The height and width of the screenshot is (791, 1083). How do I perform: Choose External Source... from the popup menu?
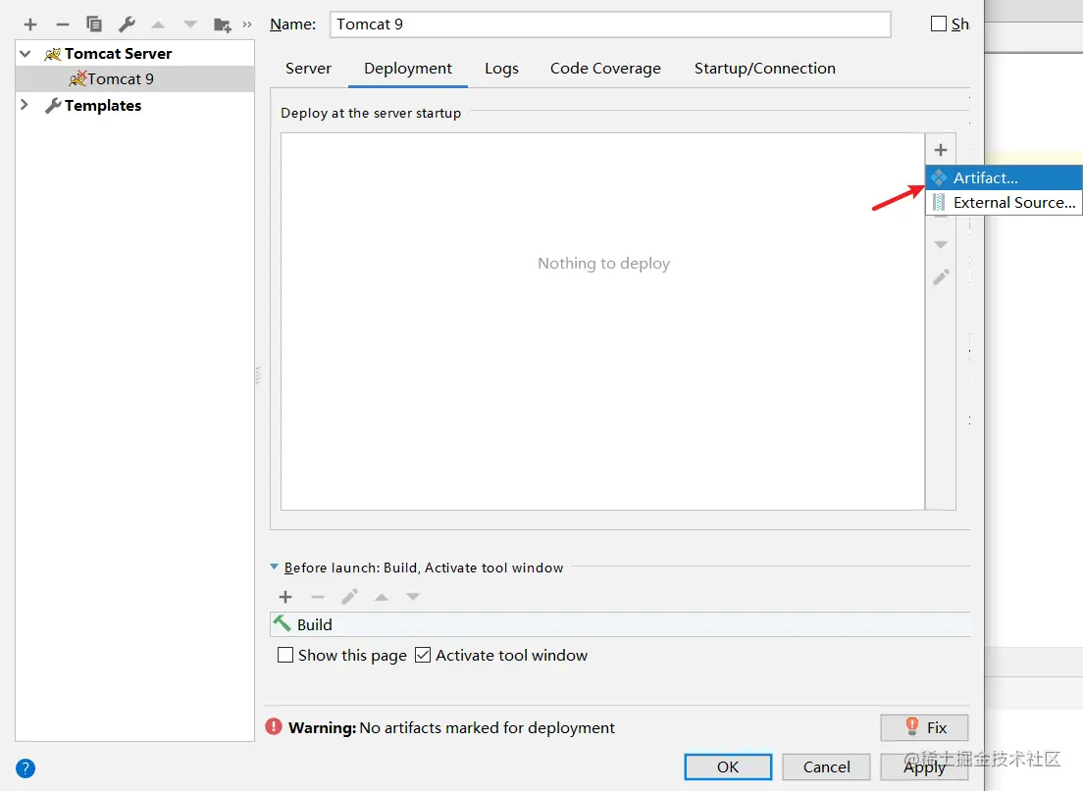1004,202
